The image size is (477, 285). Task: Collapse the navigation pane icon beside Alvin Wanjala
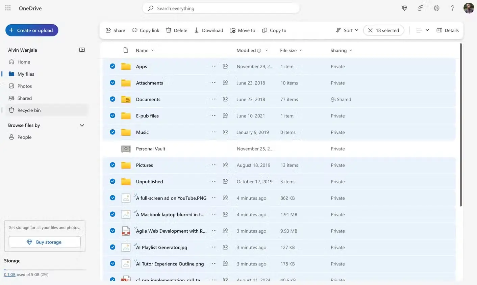pos(82,50)
